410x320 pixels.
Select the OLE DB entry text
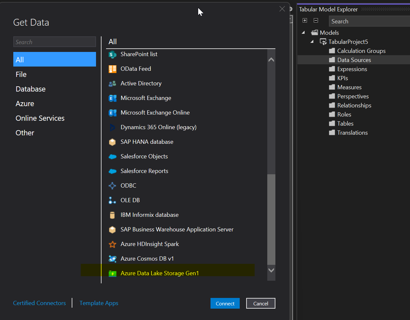coord(130,200)
